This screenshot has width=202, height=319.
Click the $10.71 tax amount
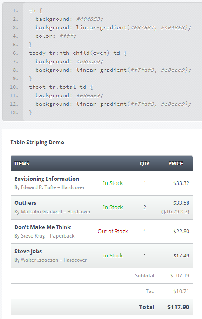pos(181,291)
